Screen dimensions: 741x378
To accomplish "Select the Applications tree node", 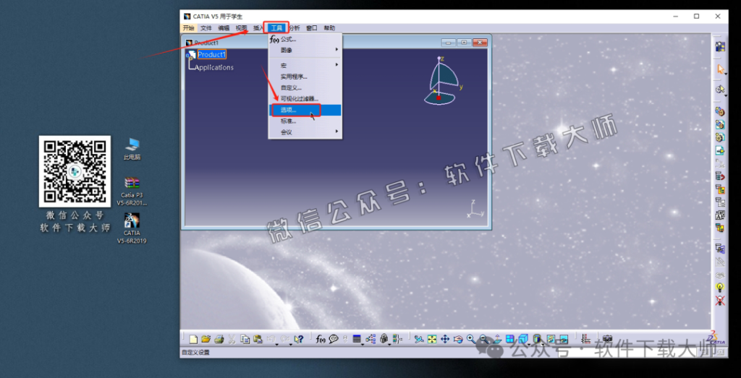I will [x=214, y=67].
